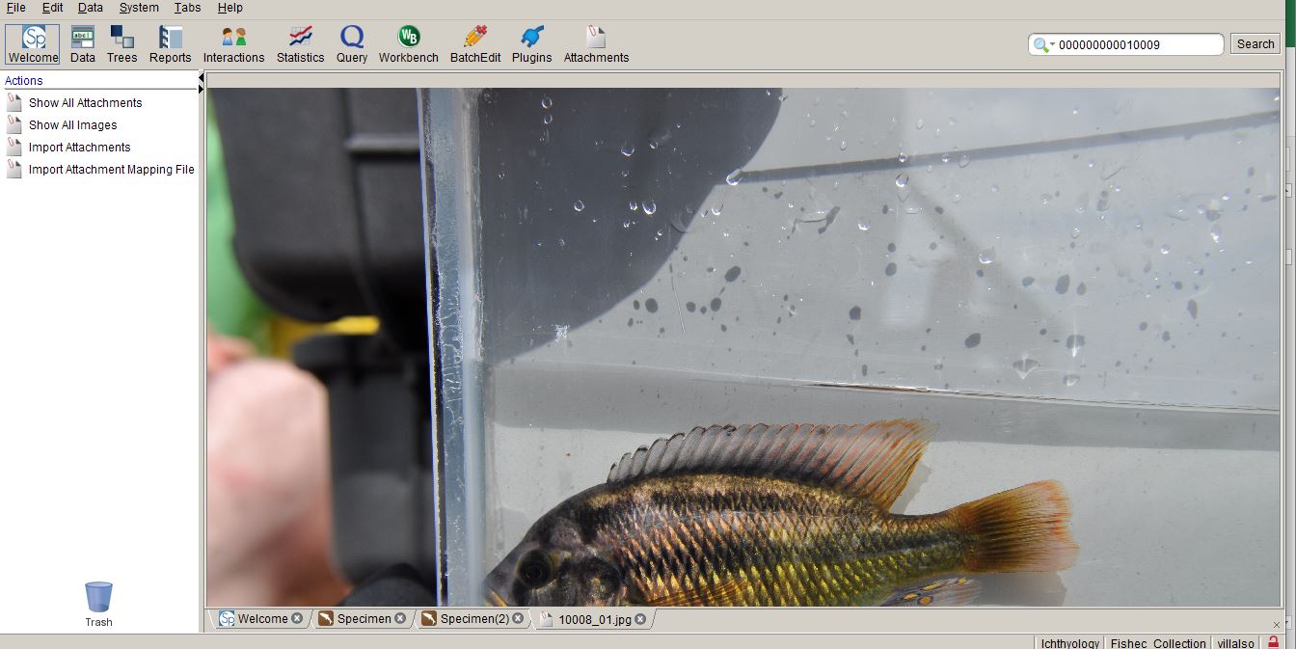Open the Reports toolbar icon
Viewport: 1296px width, 649px height.
(x=171, y=44)
